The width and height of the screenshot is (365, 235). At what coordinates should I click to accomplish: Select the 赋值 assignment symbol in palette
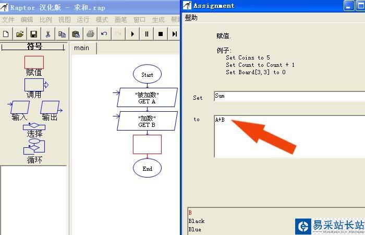(x=34, y=66)
